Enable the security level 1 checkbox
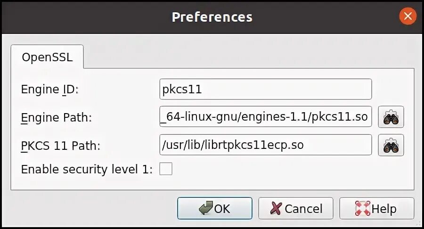 click(x=166, y=169)
